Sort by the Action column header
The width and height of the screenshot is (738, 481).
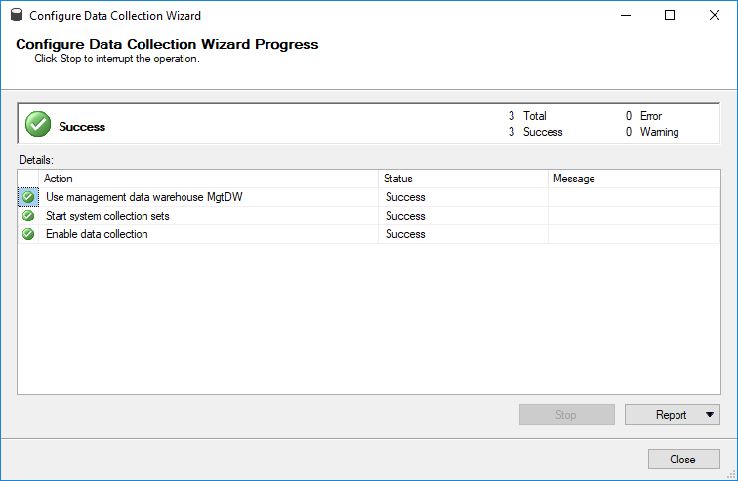pos(208,179)
